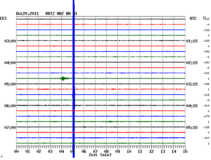Image resolution: width=211 pixels, height=160 pixels.
Task: Click the "01:15" UTC time label
Action: 192,41
